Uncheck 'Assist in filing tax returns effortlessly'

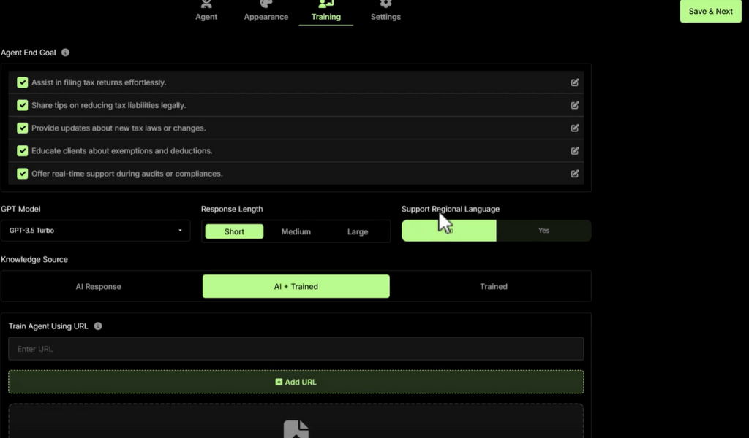pos(23,82)
